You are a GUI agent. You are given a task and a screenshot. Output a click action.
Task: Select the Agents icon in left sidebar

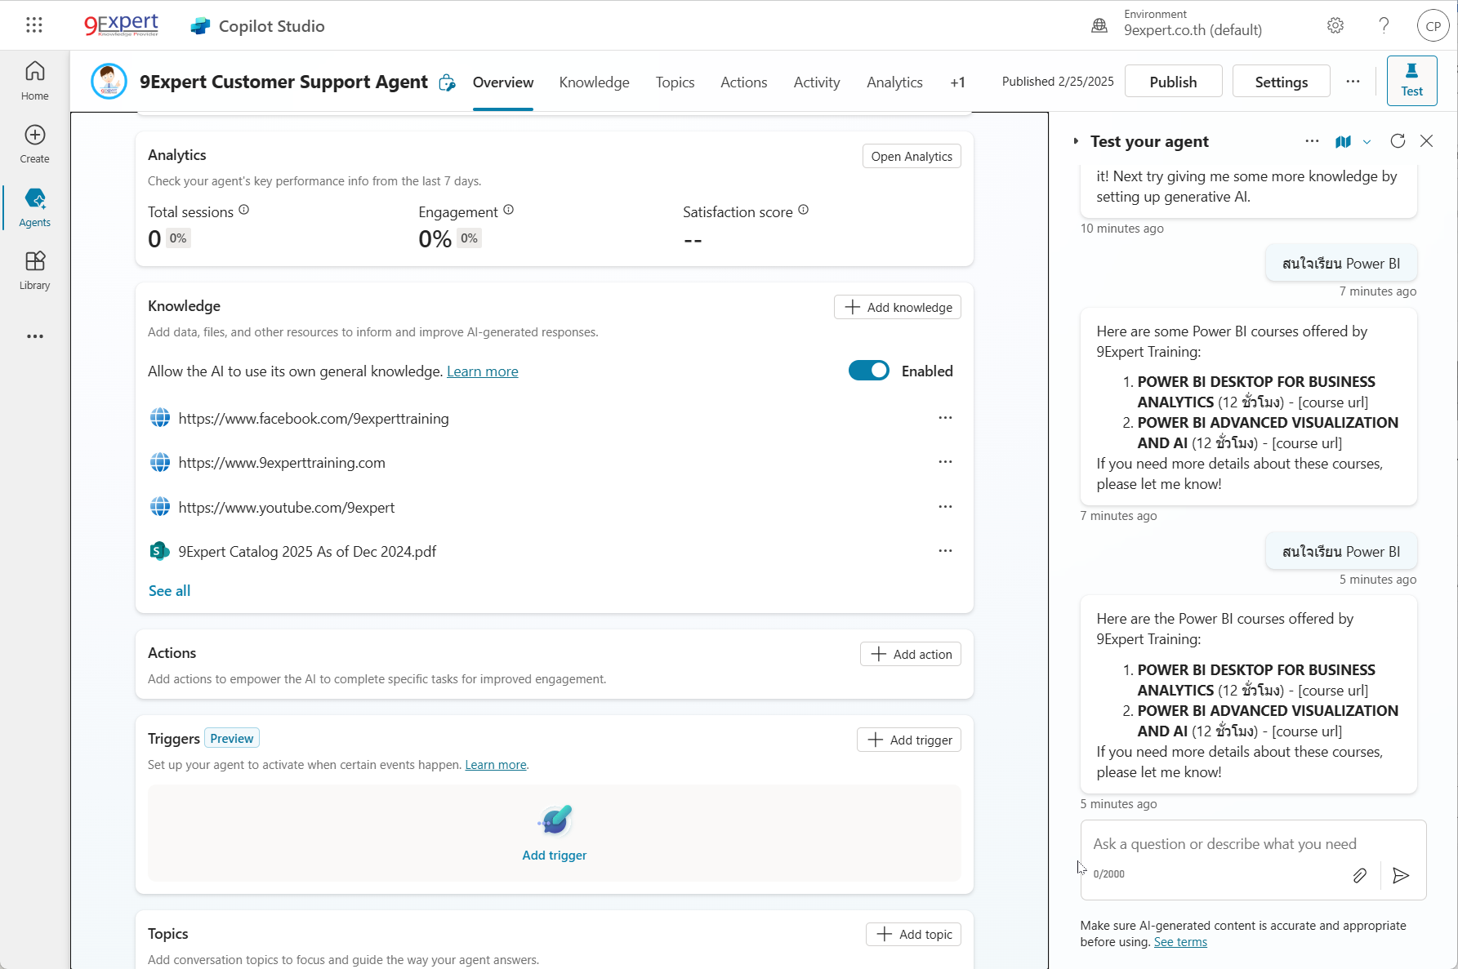33,202
